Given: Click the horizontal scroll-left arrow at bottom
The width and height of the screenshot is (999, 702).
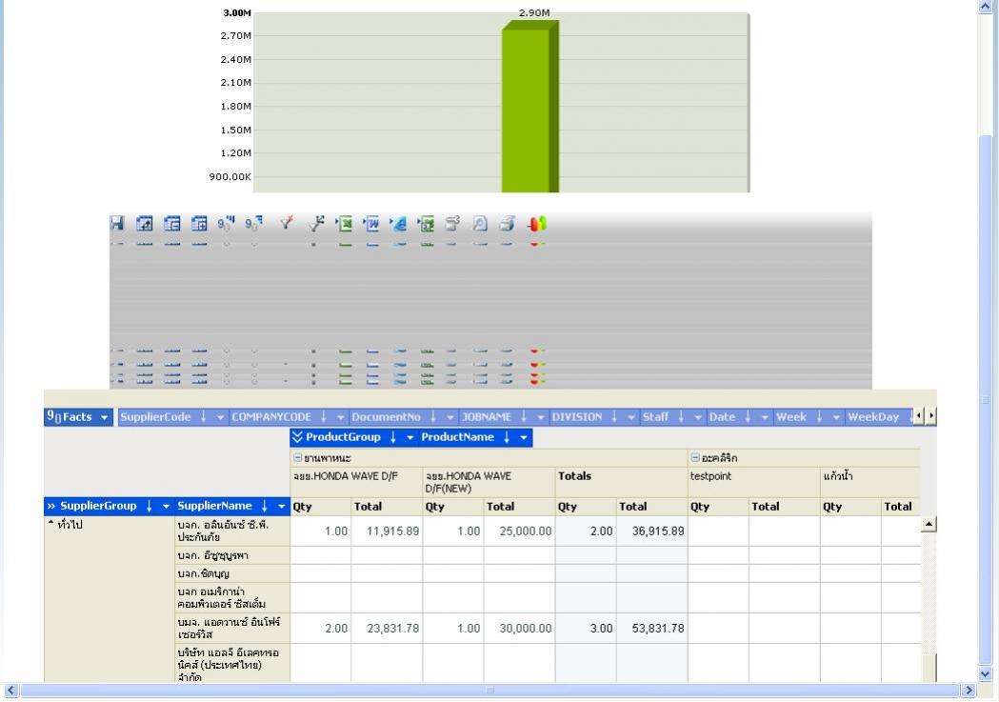Looking at the screenshot, I should [x=10, y=691].
